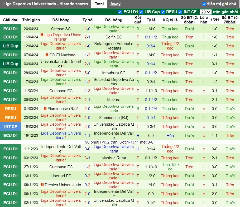Toggle the LIB Cup filter checkbox
240x207 pixels.
tap(141, 12)
